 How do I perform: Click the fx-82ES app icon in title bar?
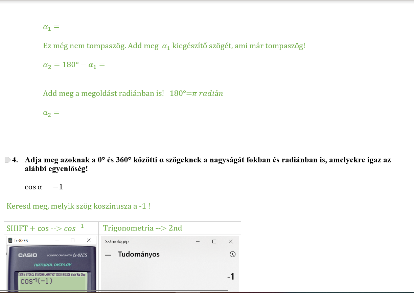click(x=10, y=240)
